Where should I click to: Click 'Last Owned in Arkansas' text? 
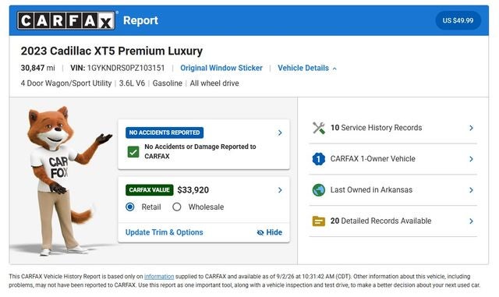pos(371,189)
